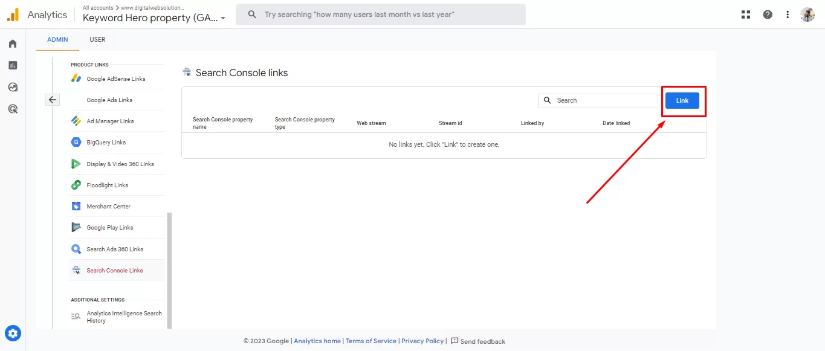Image resolution: width=825 pixels, height=351 pixels.
Task: Click the back arrow button in admin panel
Action: click(53, 100)
